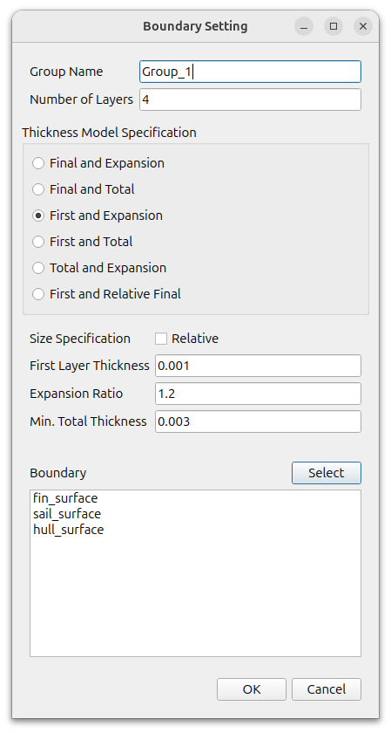
Task: Select First and Expansion radio button
Action: coord(97,216)
